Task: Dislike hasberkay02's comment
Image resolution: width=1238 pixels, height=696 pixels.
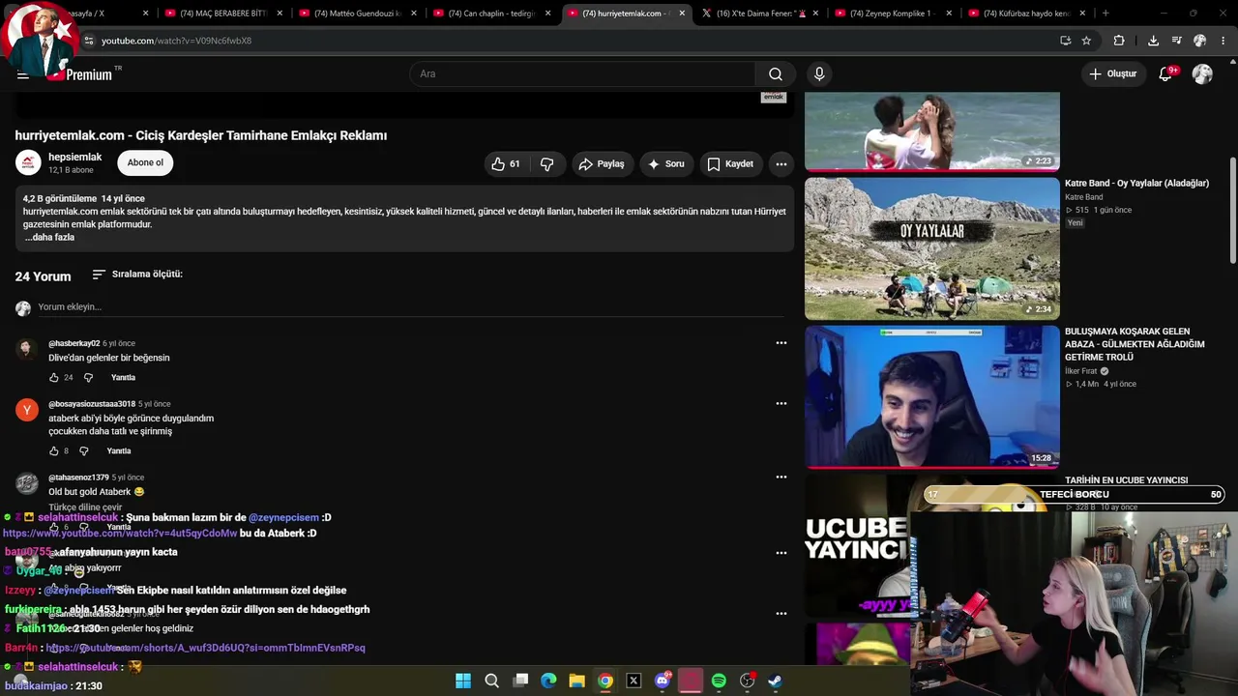Action: (88, 377)
